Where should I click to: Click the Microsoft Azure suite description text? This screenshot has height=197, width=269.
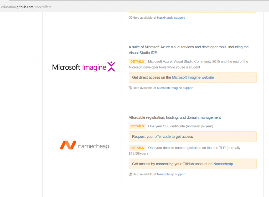[x=189, y=50]
